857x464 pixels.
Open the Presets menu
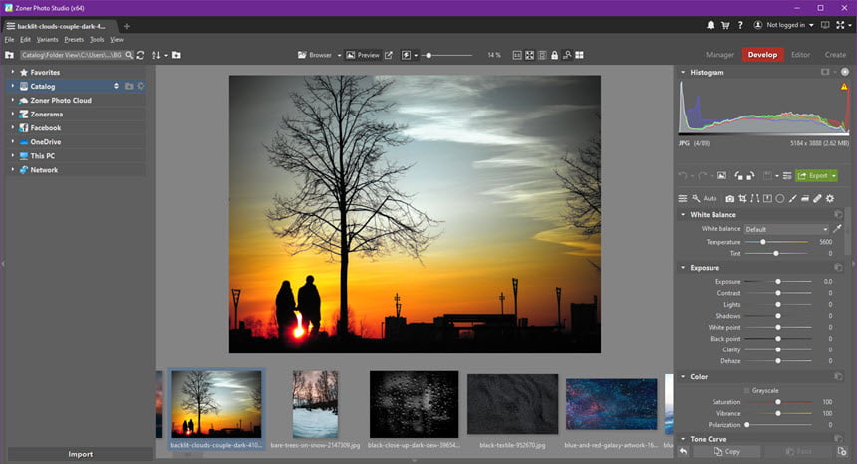74,39
